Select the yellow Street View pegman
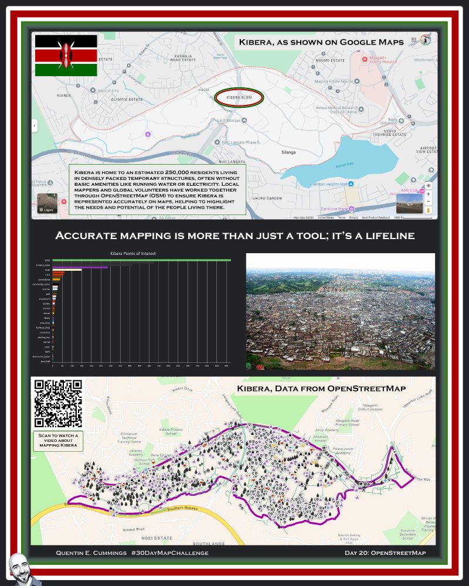 click(429, 210)
